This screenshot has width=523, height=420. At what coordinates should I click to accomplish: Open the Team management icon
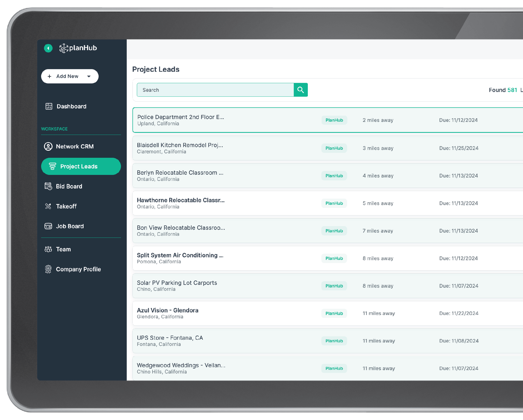pyautogui.click(x=48, y=249)
